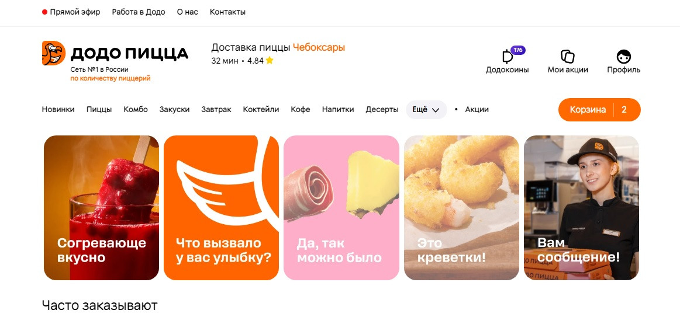Open the Кофе menu section
The width and height of the screenshot is (680, 324).
pos(301,110)
